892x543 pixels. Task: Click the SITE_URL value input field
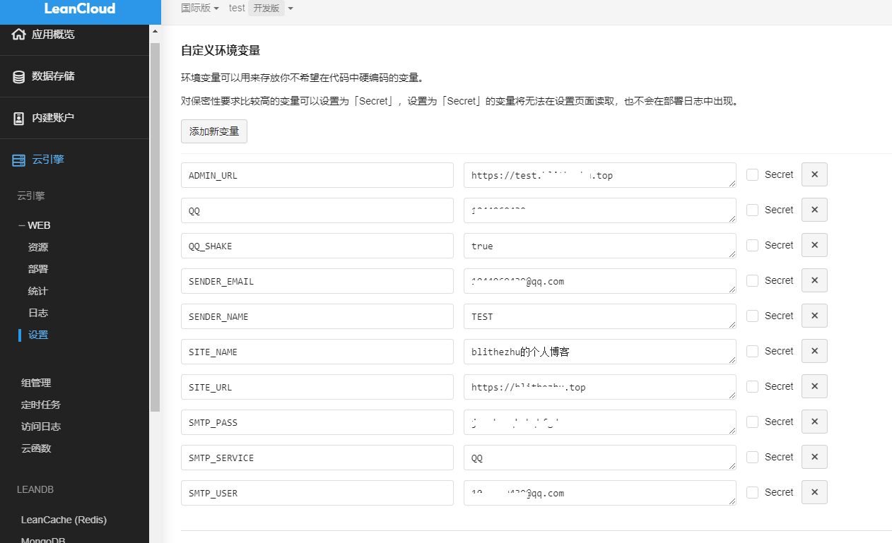[599, 387]
